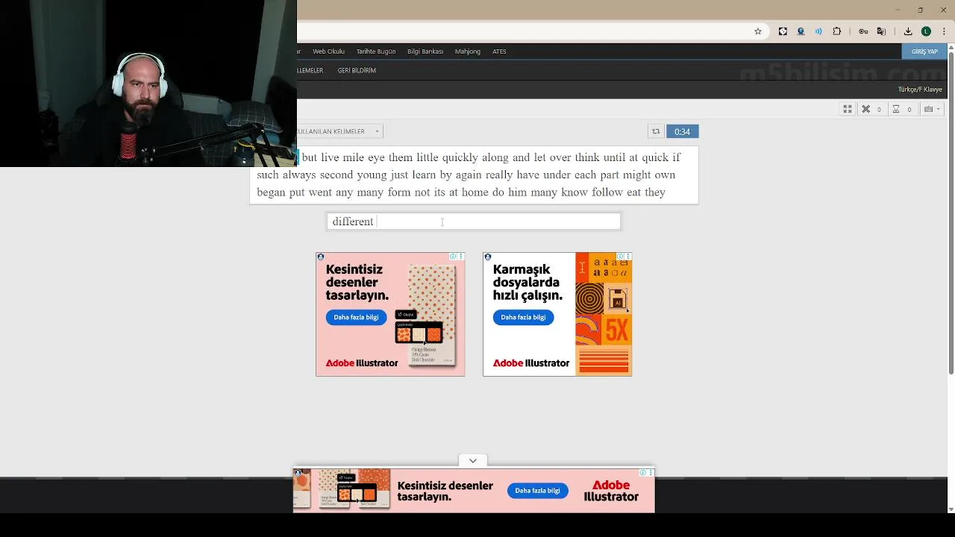Click the scrollbar down arrow
Viewport: 955px width, 537px height.
951,509
